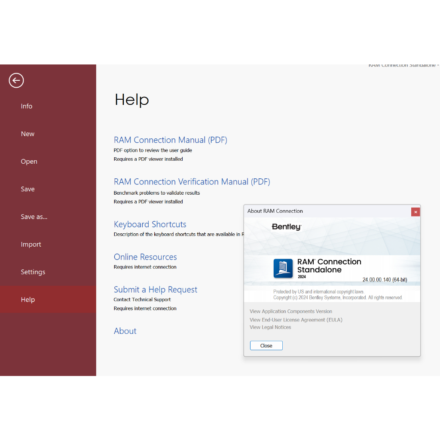The width and height of the screenshot is (440, 440).
Task: Click the RAM Connection building logo icon
Action: pos(283,269)
